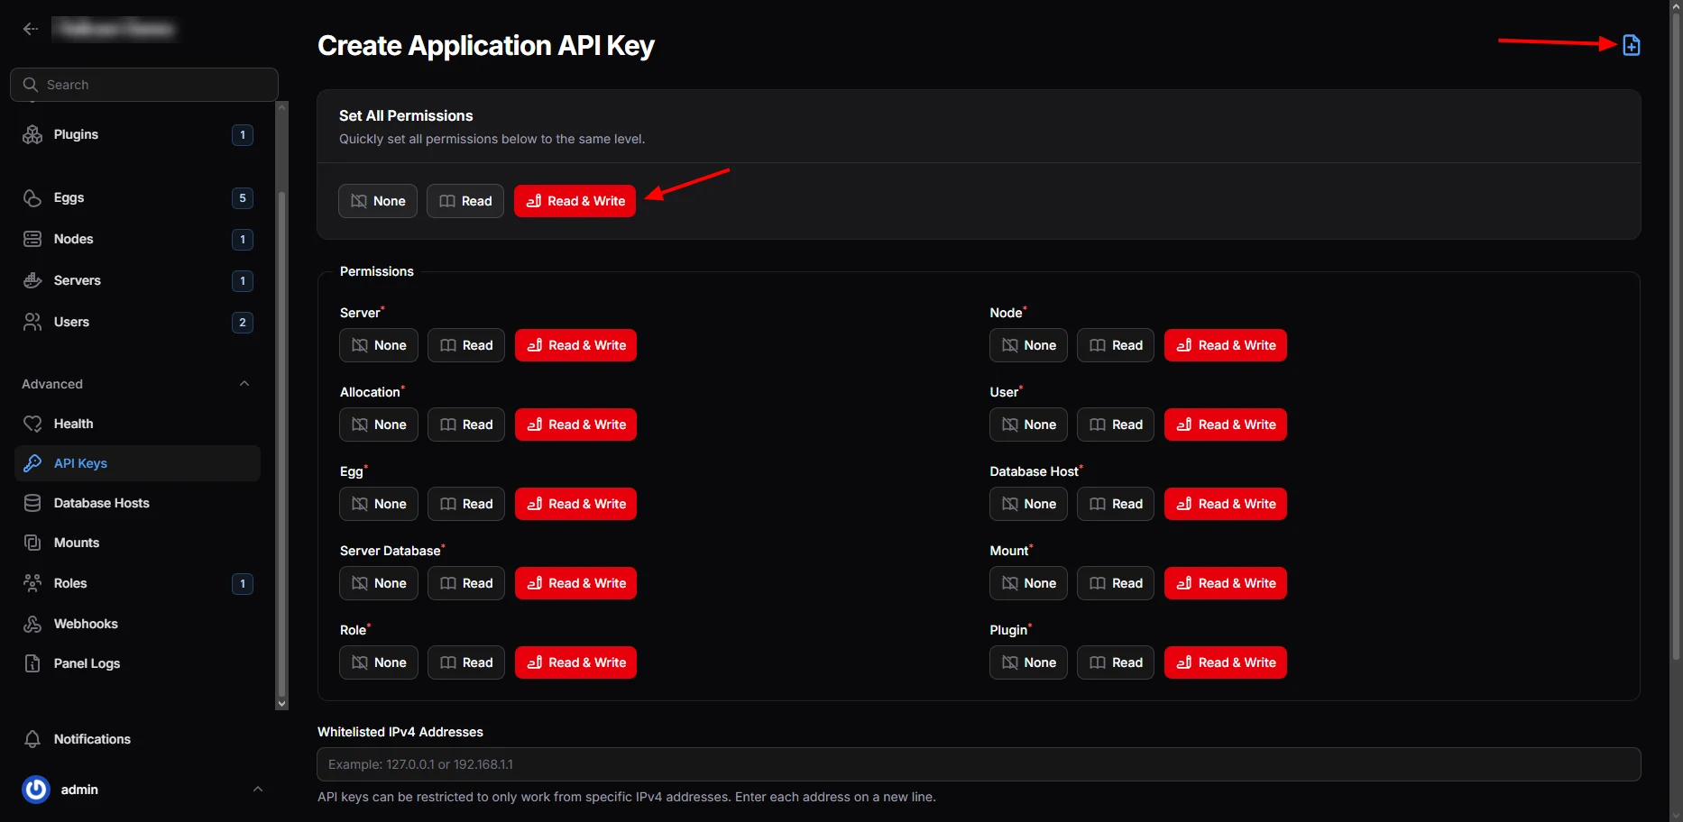The height and width of the screenshot is (822, 1683).
Task: Open the Nodes page
Action: point(138,239)
